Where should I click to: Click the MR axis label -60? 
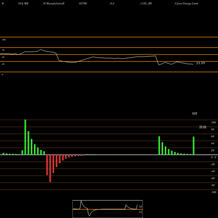tap(213, 178)
